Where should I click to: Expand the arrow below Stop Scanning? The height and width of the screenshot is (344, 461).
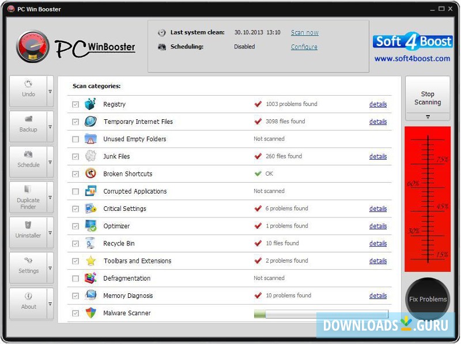coord(428,117)
